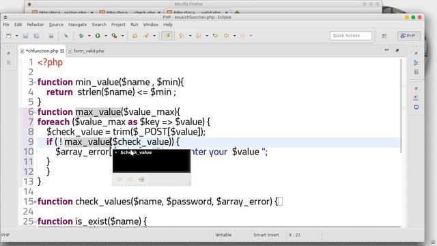Restore the lower right minimized view stack
437x246 pixels.
point(416,88)
